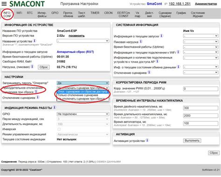
Task: Open Vx dropdown for состоянии обмена данными
Action: pos(200,67)
